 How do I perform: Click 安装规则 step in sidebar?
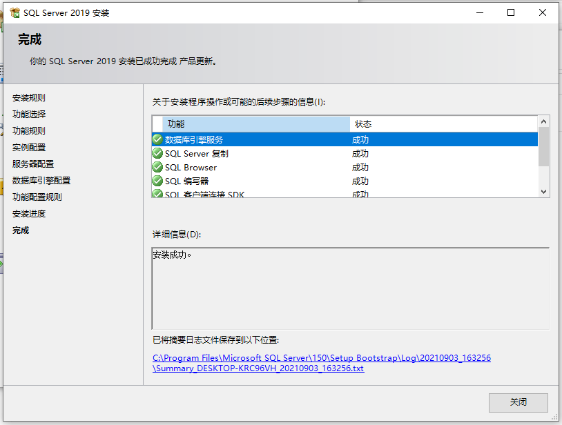pyautogui.click(x=29, y=98)
